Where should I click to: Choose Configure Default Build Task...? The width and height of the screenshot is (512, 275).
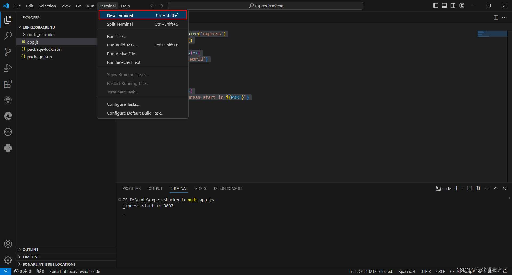coord(143,113)
